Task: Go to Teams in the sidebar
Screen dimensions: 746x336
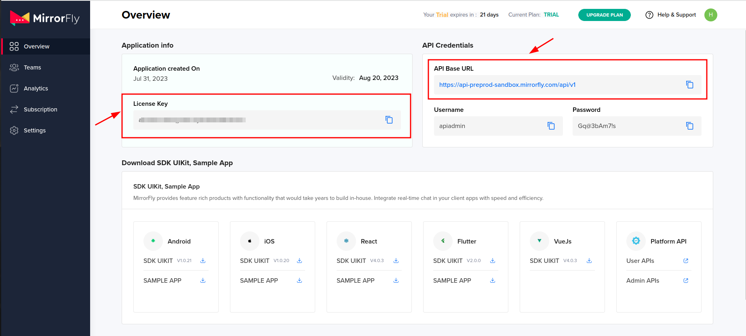Action: point(32,67)
